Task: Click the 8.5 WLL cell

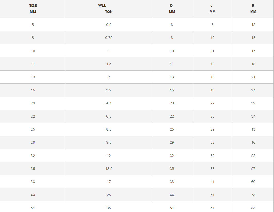Action: [x=109, y=129]
